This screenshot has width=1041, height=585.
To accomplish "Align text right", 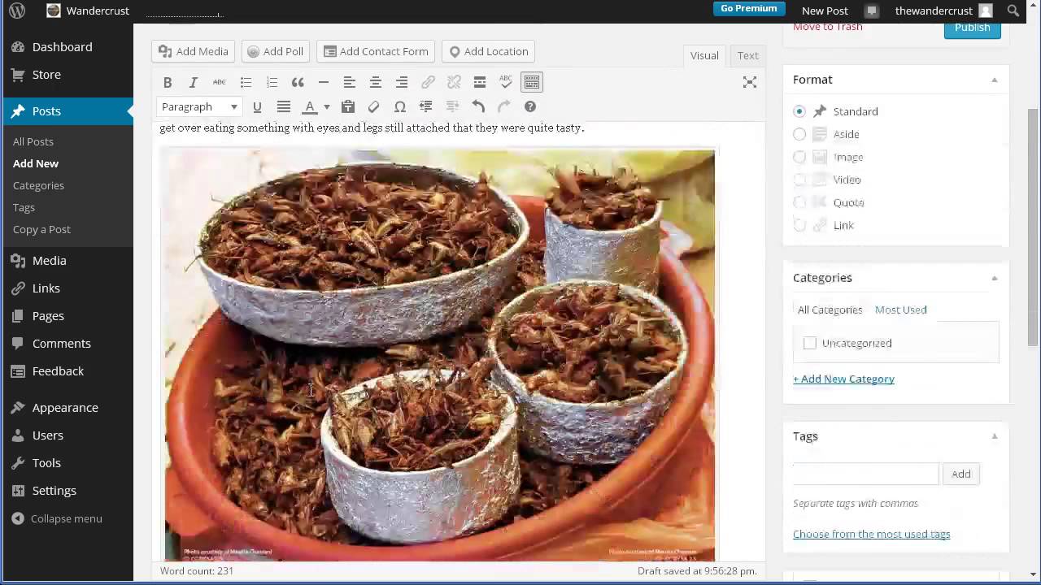I will click(402, 82).
